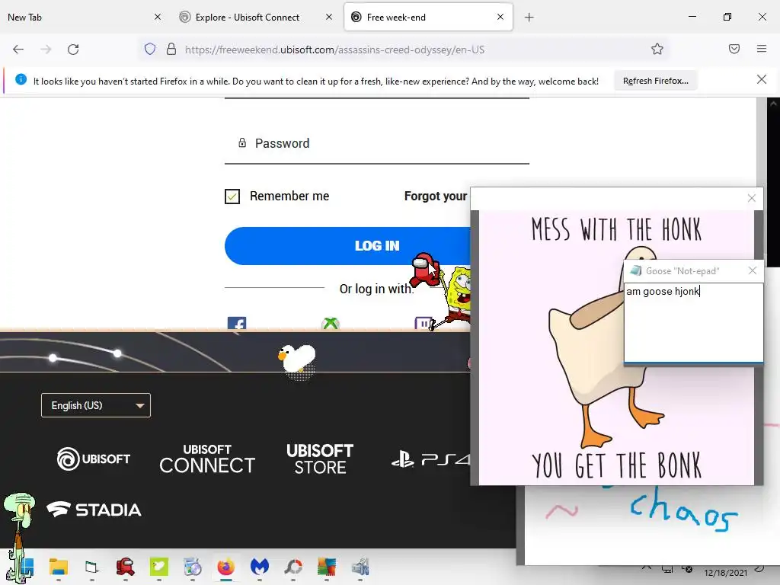Click the Ubisoft logo in the footer
Screen dimensions: 780x585
(x=94, y=459)
